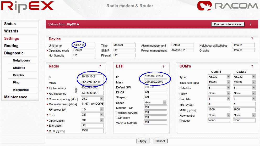Click the Cancel button

tap(160, 141)
